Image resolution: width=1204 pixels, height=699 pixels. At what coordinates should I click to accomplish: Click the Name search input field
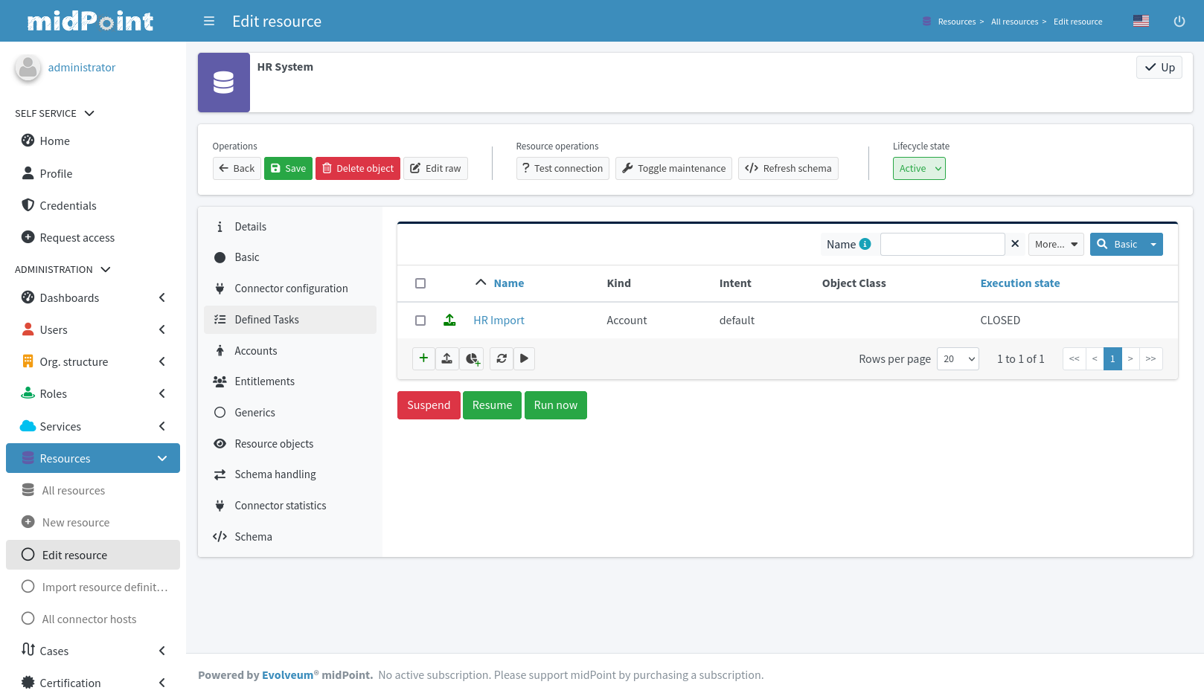click(942, 244)
